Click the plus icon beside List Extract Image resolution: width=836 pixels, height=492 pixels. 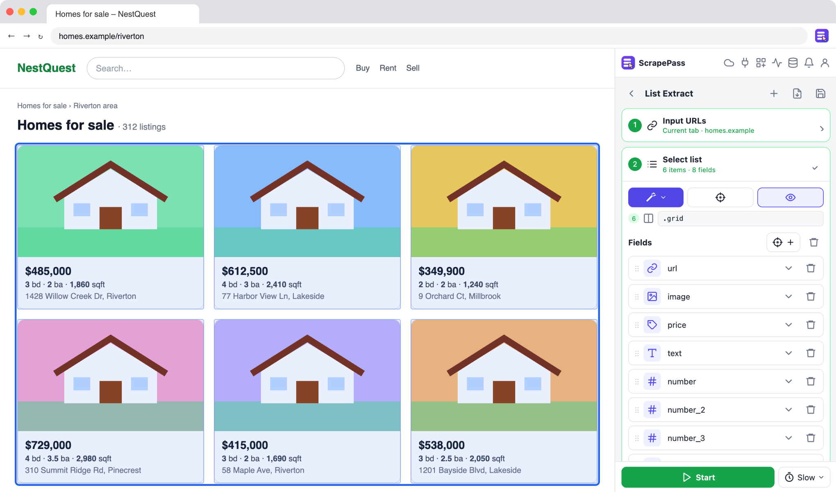click(774, 93)
